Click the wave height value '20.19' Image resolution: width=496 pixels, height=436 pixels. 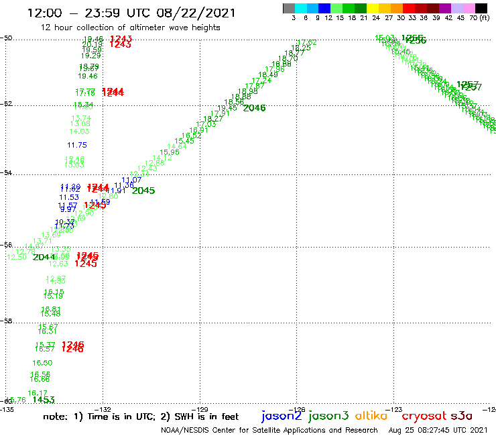pos(92,44)
